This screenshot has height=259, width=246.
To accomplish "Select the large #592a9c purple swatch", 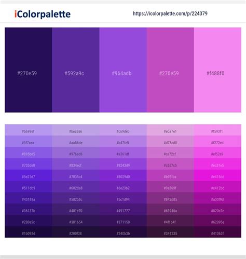I will pyautogui.click(x=76, y=70).
